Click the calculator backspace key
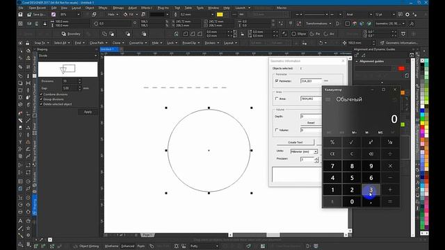 (x=371, y=154)
